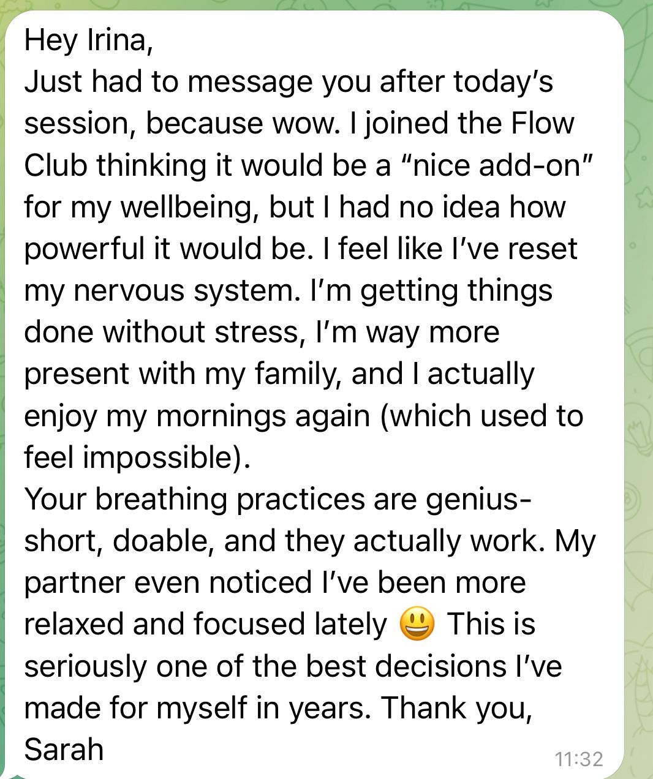This screenshot has width=653, height=779.
Task: Click the phrase "done without stress"
Action: tap(163, 332)
